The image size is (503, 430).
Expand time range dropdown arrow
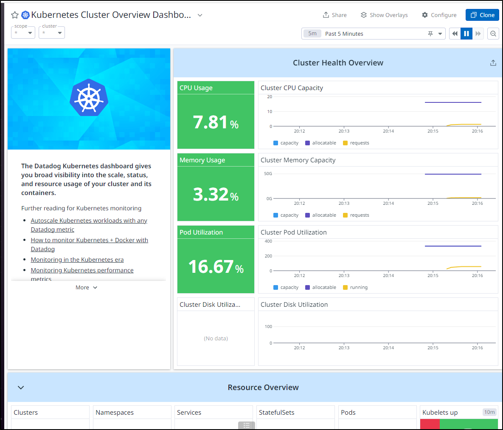(440, 34)
